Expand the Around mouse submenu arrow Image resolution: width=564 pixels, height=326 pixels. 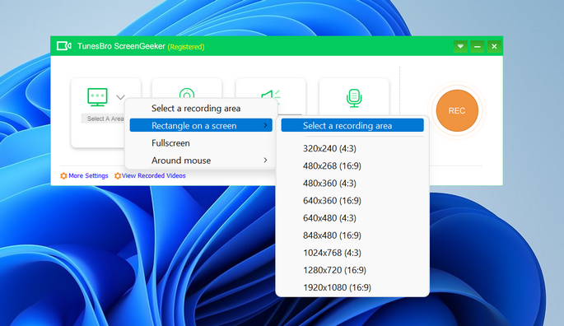pos(265,161)
